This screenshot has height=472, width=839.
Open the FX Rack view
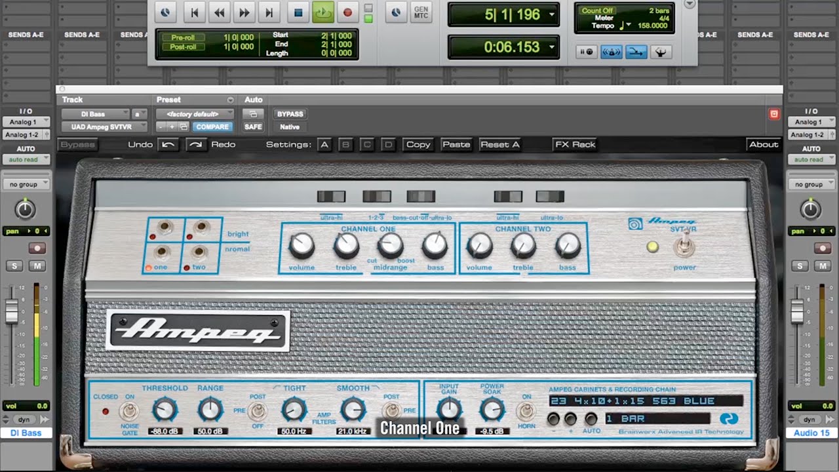coord(575,144)
